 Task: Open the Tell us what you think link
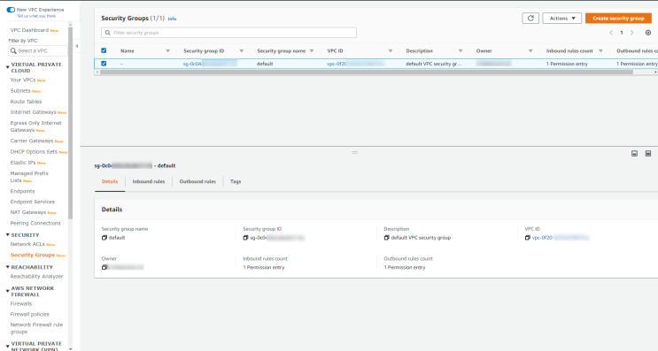(36, 16)
